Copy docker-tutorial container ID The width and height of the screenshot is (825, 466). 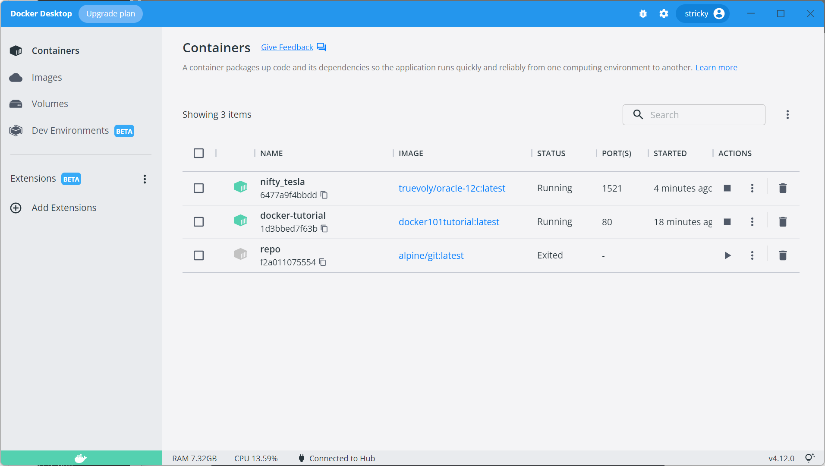[x=324, y=229]
